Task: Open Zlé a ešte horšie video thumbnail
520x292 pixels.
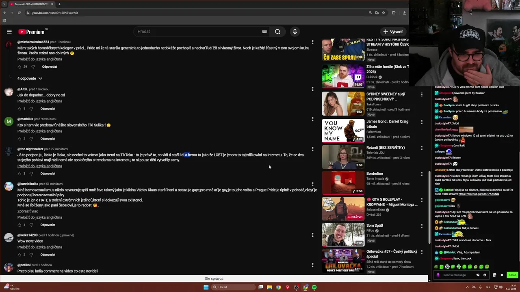Action: pyautogui.click(x=343, y=75)
